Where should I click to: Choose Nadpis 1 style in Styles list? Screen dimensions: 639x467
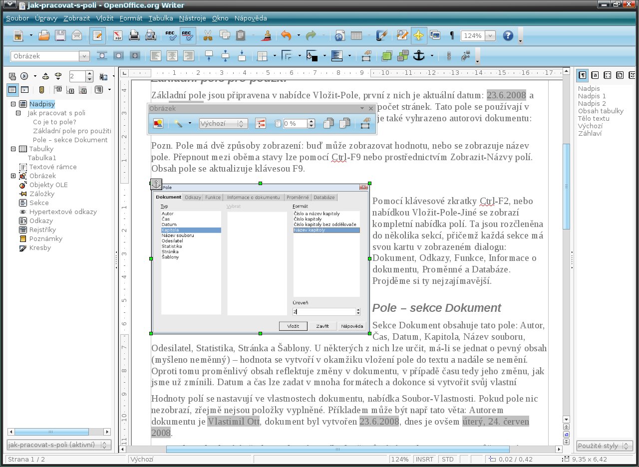tap(592, 96)
